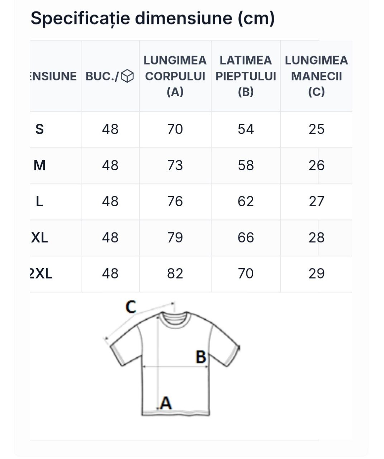Select the LUNGIMEA MANECII (C) column header

pyautogui.click(x=317, y=76)
